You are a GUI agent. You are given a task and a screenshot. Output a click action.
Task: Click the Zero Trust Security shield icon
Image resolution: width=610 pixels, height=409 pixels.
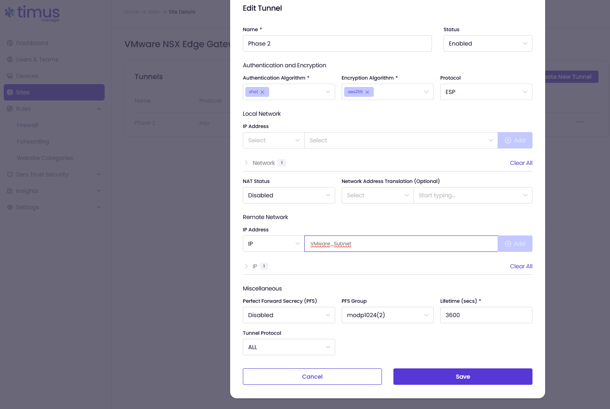pyautogui.click(x=10, y=174)
